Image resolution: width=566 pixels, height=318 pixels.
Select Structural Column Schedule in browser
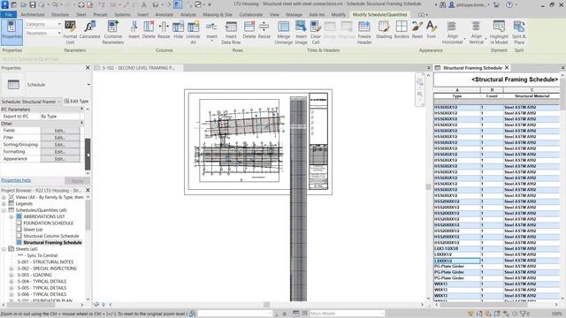click(x=51, y=236)
